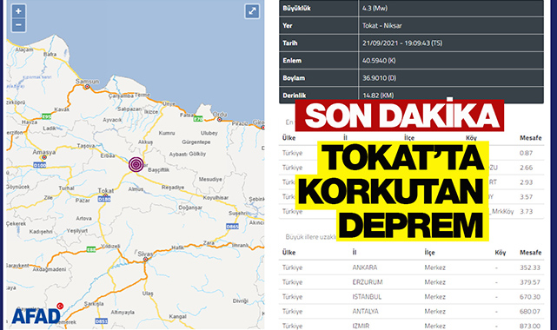Click the Ülke header in upper table
The image size is (557, 330).
click(288, 138)
